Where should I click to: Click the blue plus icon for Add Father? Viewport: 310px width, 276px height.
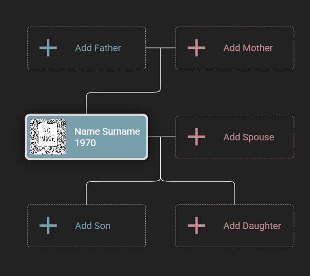48,48
